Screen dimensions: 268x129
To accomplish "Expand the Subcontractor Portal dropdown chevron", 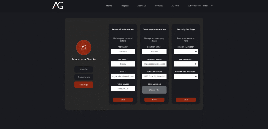I will pos(212,6).
